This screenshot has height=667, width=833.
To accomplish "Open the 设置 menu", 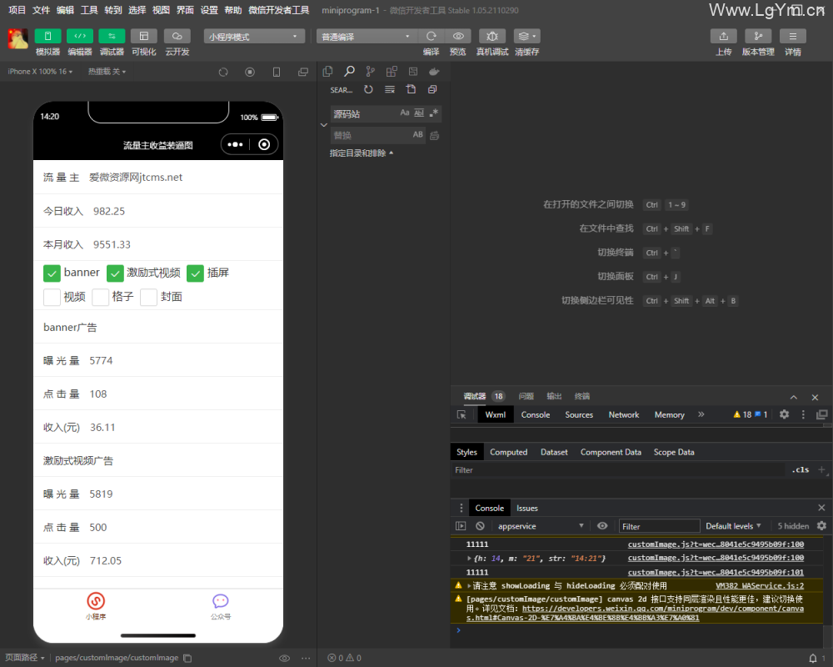I will [209, 10].
